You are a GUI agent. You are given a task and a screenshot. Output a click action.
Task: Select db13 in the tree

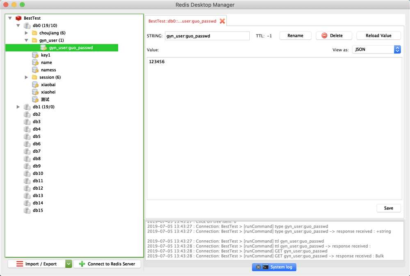(x=38, y=195)
